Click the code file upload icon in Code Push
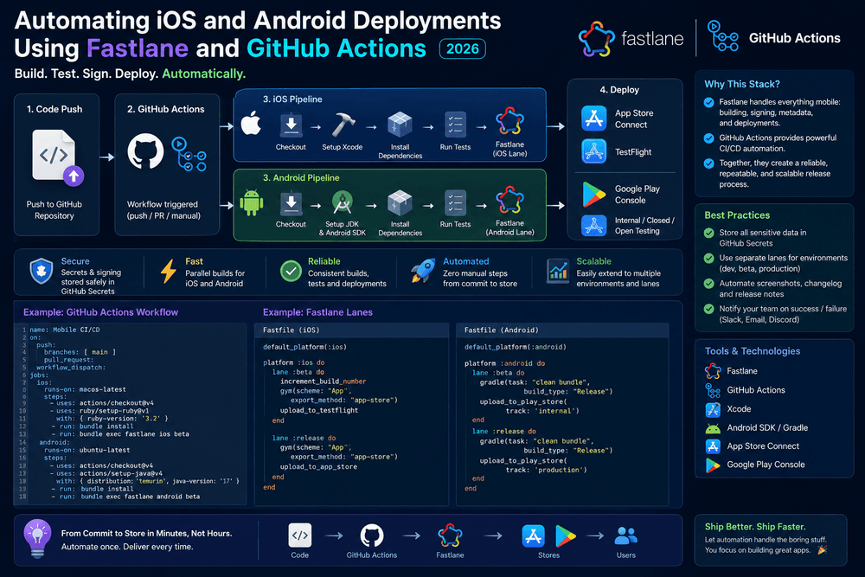865x577 pixels. pos(57,157)
